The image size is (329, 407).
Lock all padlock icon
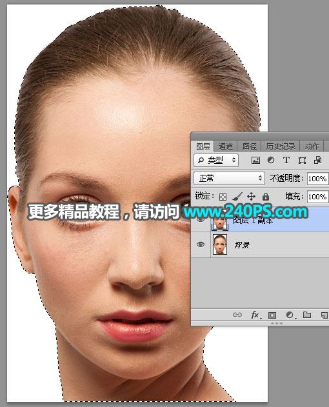pos(265,197)
